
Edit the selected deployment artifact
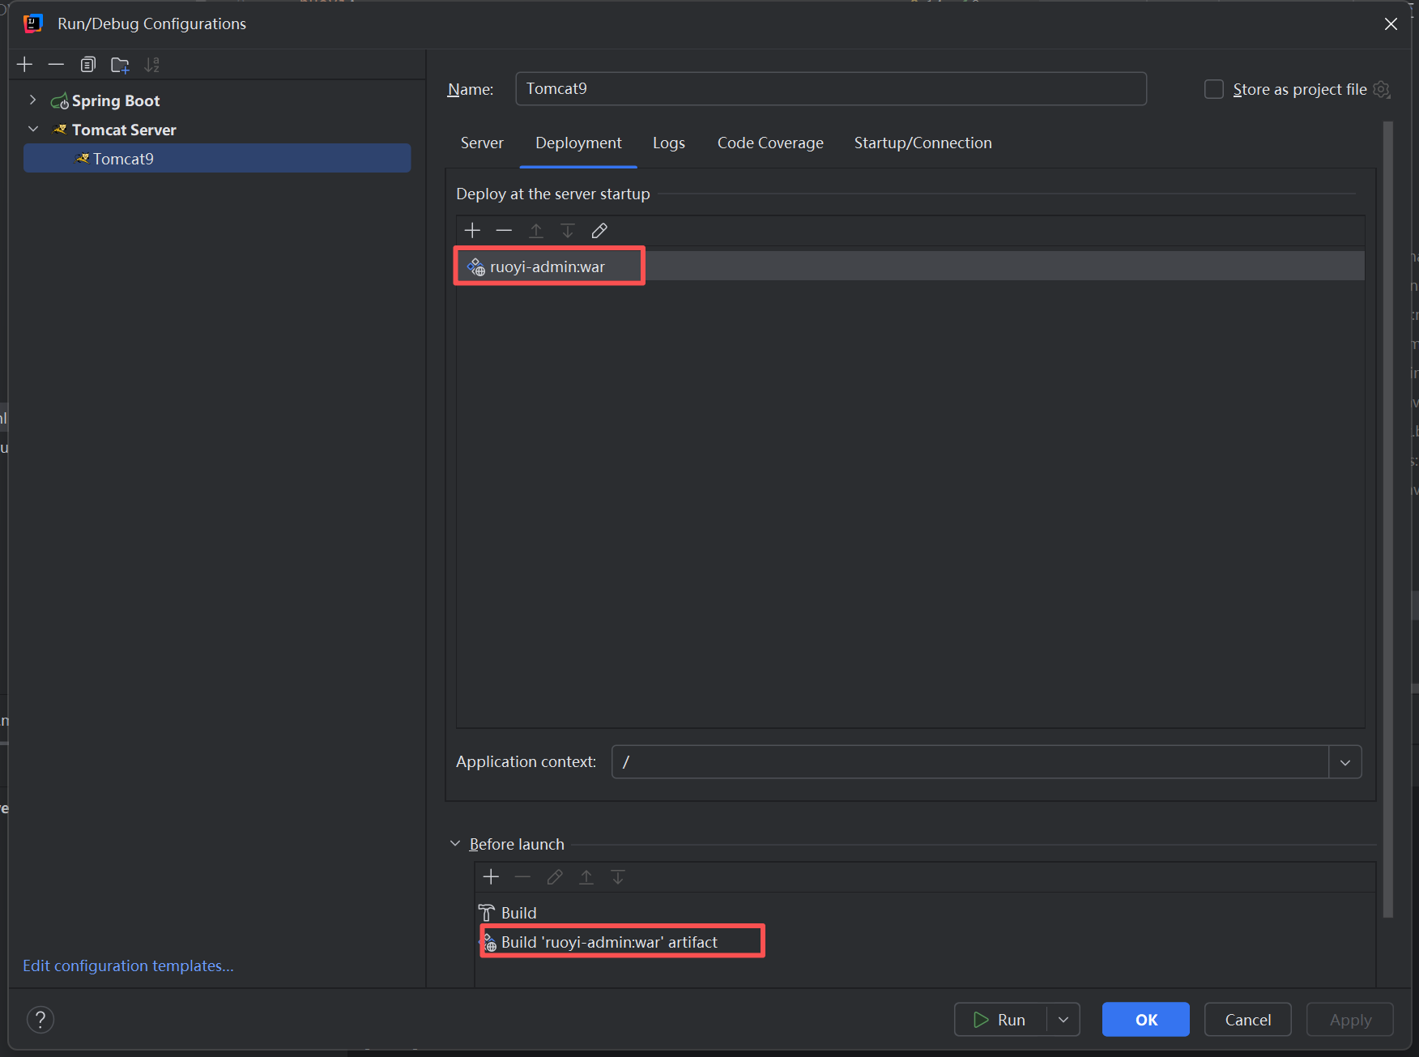[x=599, y=231]
